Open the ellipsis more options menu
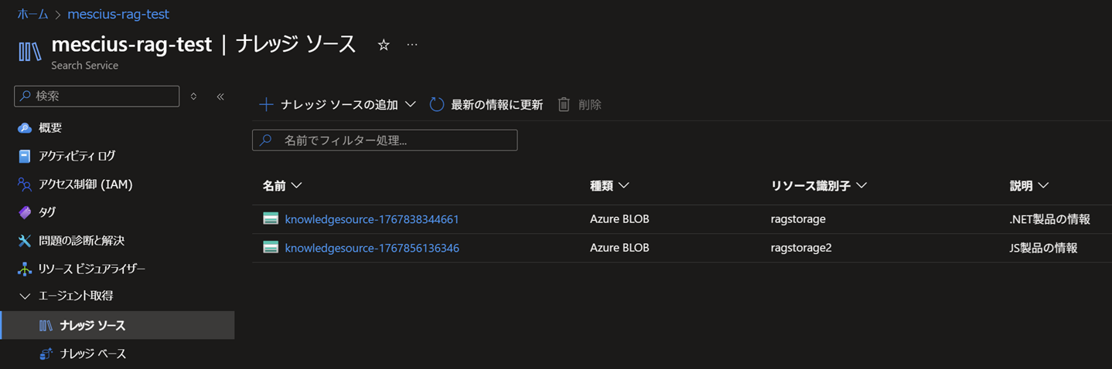The height and width of the screenshot is (369, 1112). (412, 45)
